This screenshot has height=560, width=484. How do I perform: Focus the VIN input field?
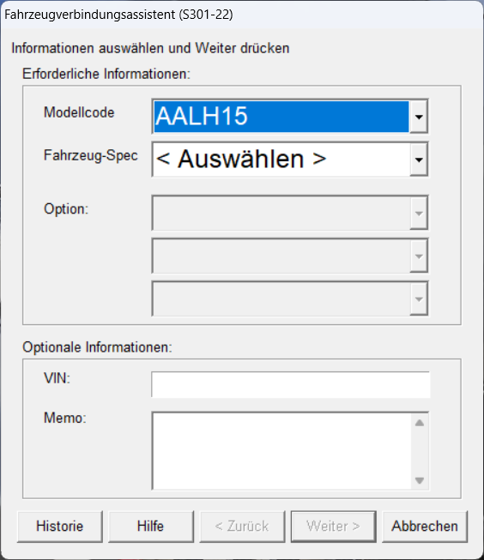point(291,385)
